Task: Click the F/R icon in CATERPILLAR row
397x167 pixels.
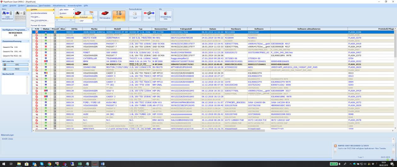Action: pyautogui.click(x=37, y=58)
